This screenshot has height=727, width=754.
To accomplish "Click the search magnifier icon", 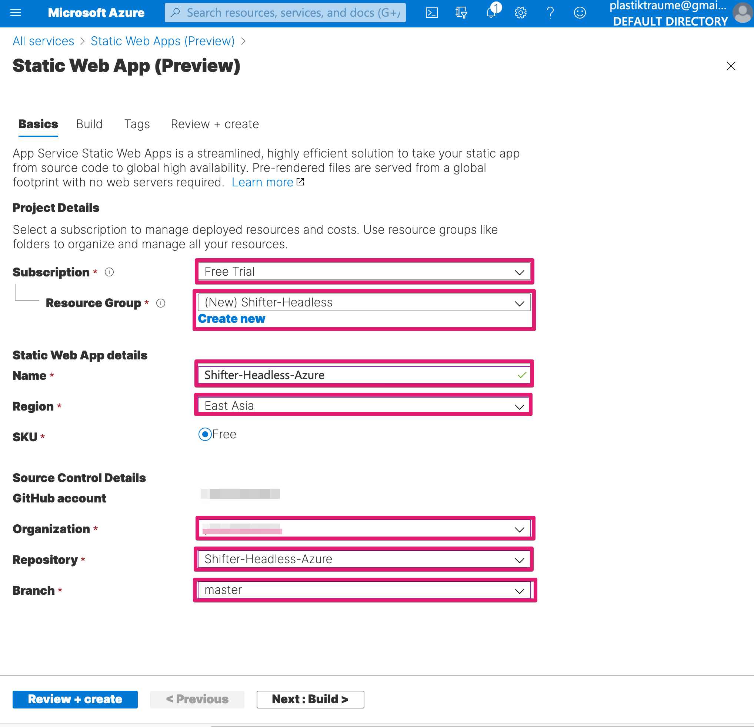I will (176, 12).
